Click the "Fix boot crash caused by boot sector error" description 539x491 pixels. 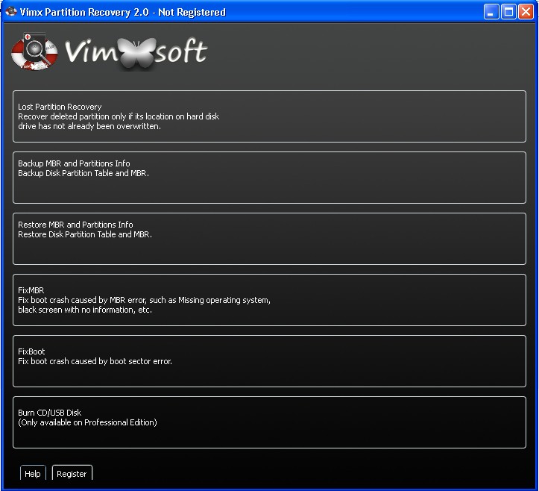pyautogui.click(x=95, y=361)
